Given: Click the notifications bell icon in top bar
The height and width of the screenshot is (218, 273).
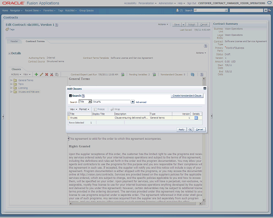Looking at the screenshot, I should coord(177,10).
